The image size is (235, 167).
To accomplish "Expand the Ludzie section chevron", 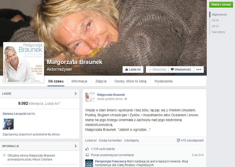I will [76, 94].
